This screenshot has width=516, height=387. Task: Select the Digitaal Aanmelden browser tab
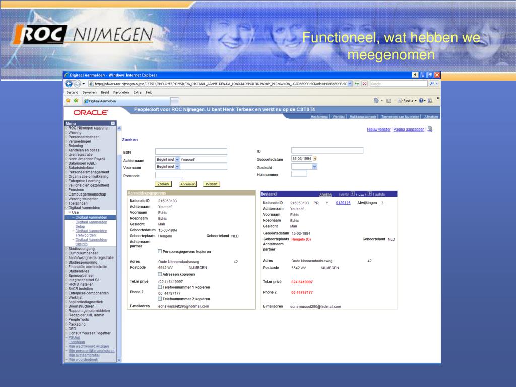[126, 101]
